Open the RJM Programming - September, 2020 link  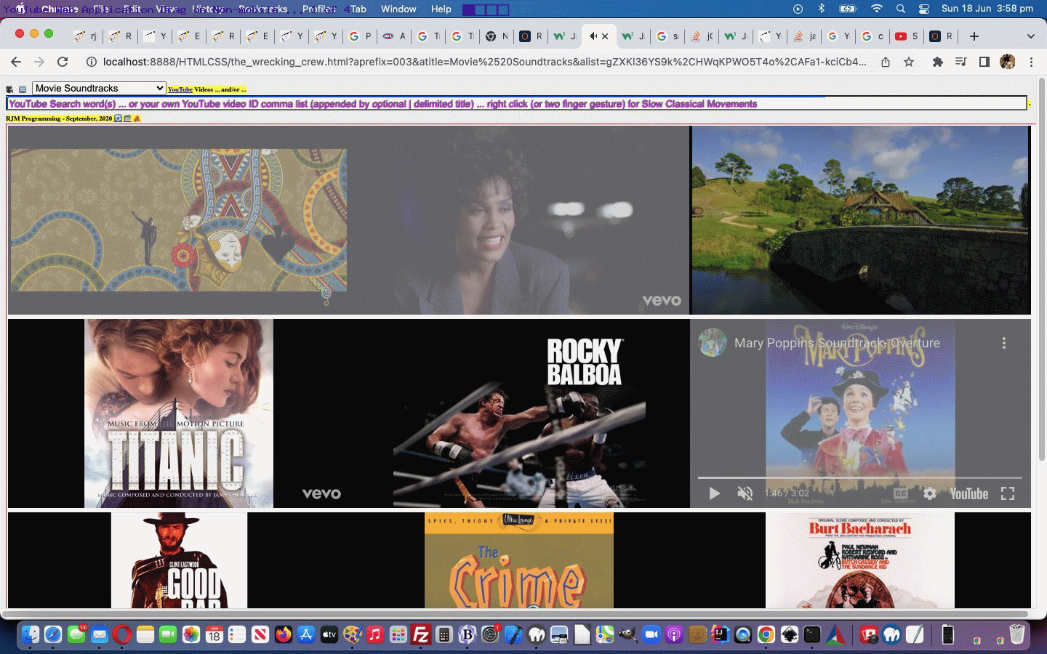tap(59, 118)
